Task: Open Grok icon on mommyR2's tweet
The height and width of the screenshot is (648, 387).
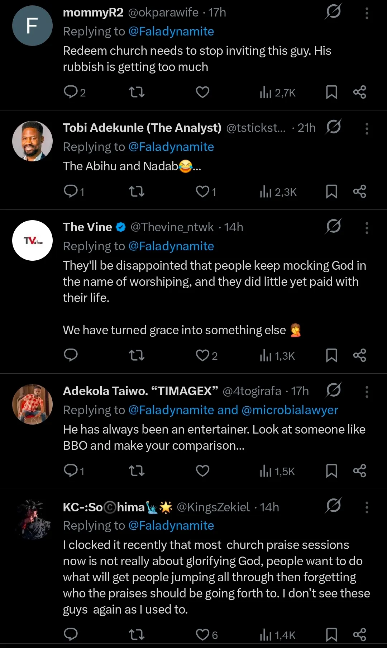Action: [333, 12]
